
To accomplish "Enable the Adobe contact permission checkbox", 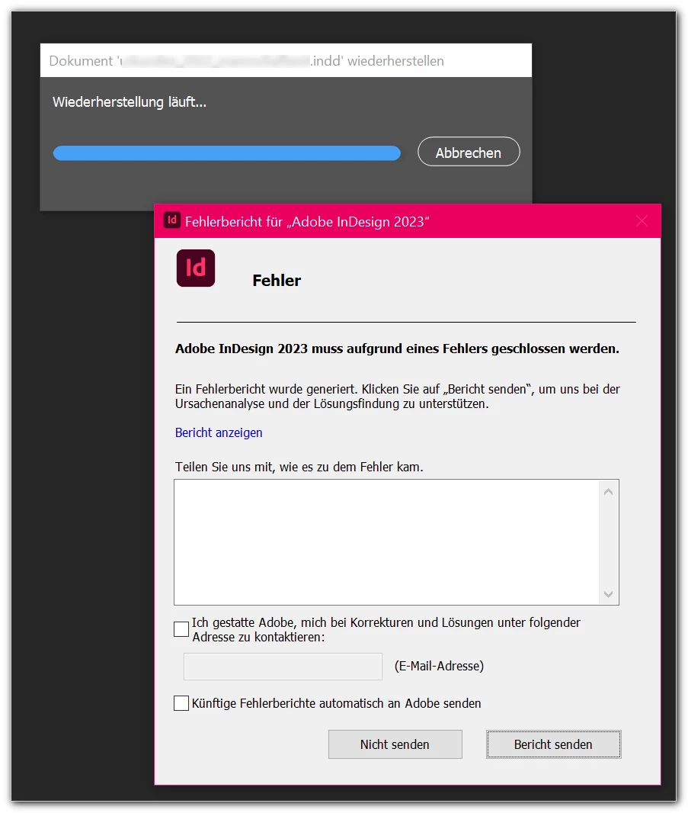I will pyautogui.click(x=181, y=629).
